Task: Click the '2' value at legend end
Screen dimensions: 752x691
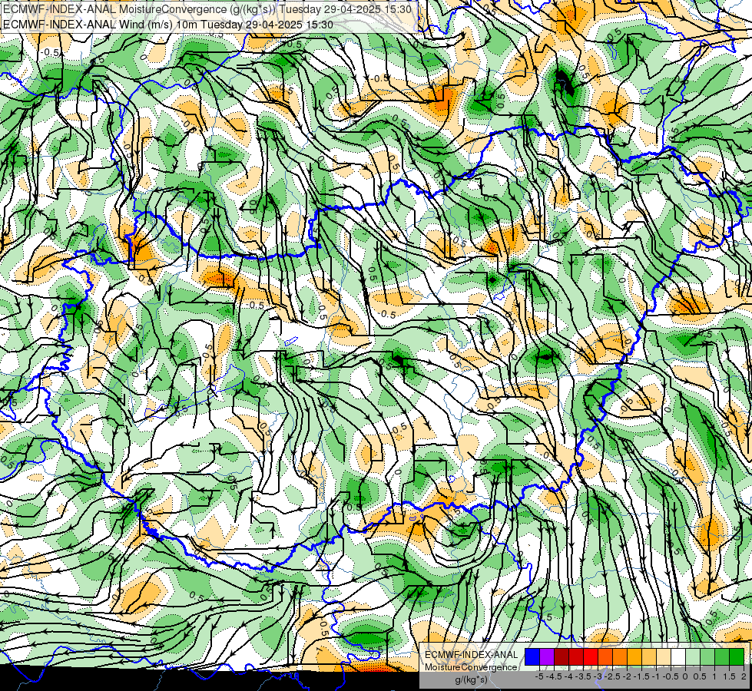Action: click(x=744, y=676)
